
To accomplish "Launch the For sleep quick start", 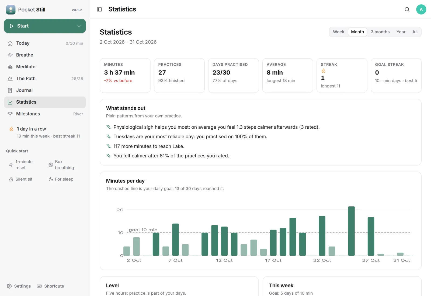I will pos(64,179).
